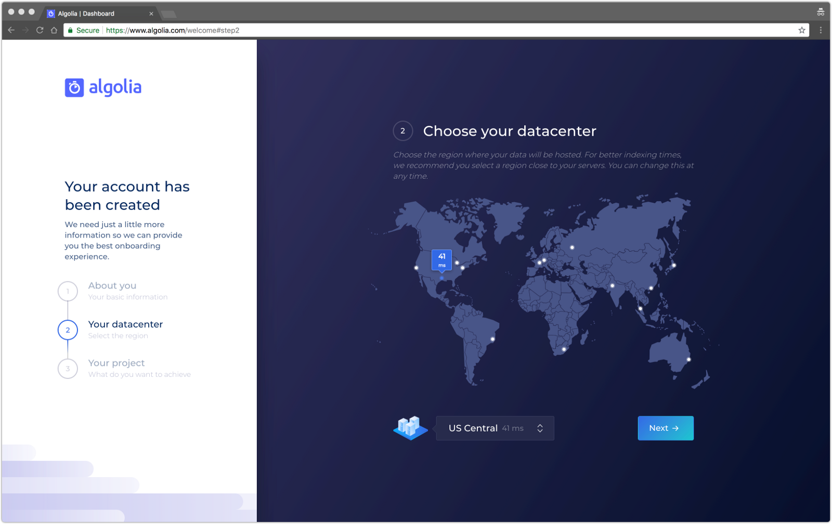
Task: Select the Singapore datacenter dot
Action: tap(640, 308)
